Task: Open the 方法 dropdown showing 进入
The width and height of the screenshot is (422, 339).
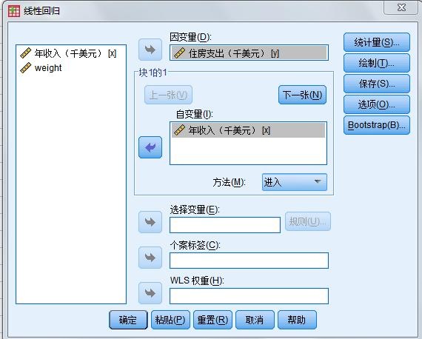Action: coord(295,182)
